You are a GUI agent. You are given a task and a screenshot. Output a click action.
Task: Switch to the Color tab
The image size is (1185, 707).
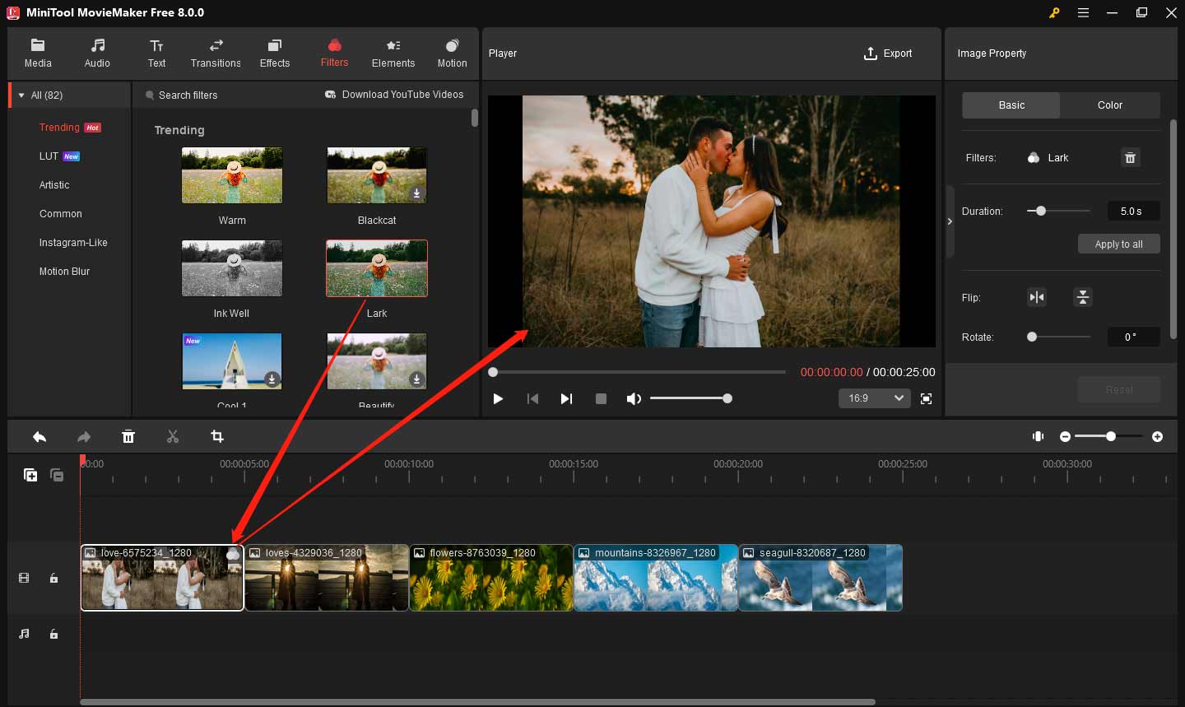click(1110, 105)
